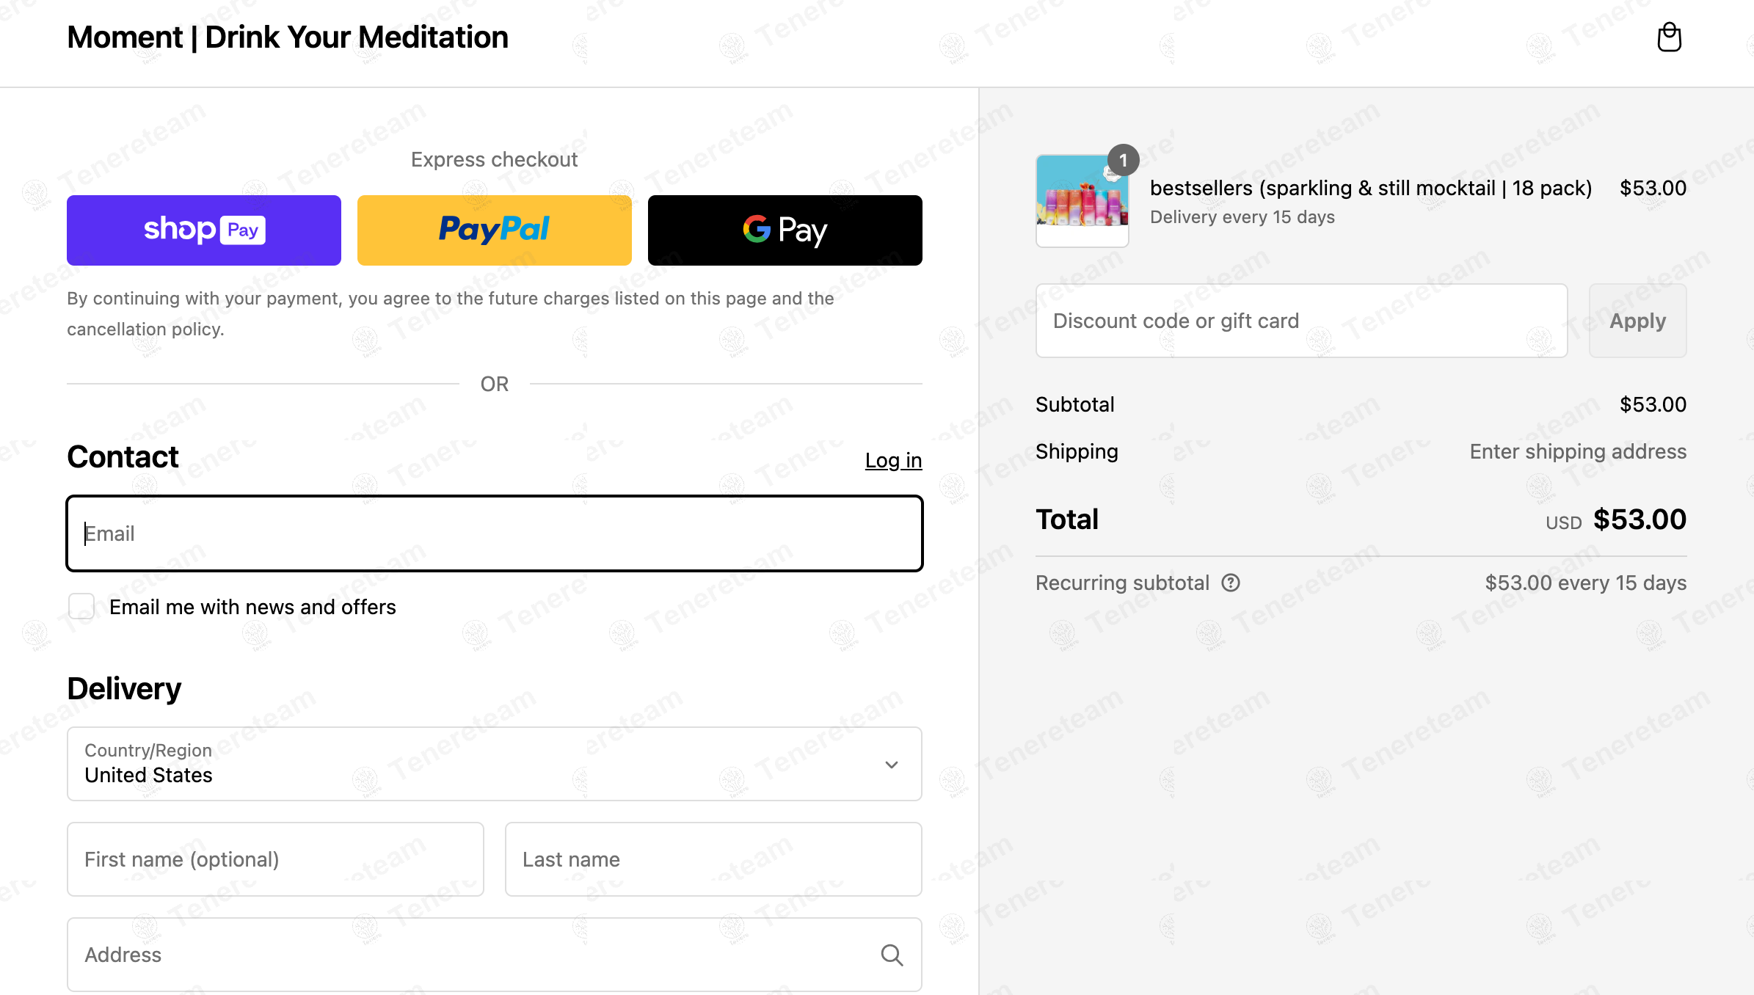Click the quantity badge on product image
The width and height of the screenshot is (1754, 995).
[1123, 160]
